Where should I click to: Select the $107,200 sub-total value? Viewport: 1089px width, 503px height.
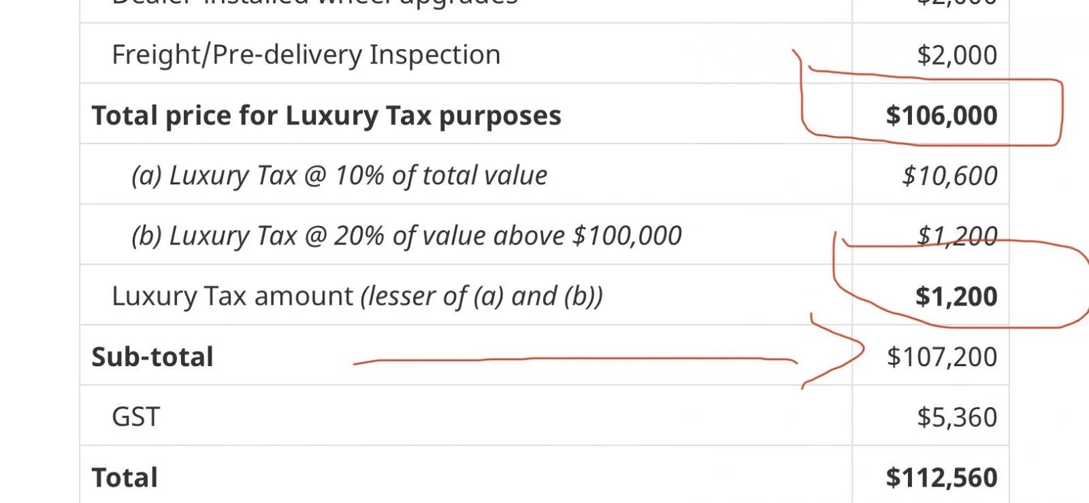942,357
